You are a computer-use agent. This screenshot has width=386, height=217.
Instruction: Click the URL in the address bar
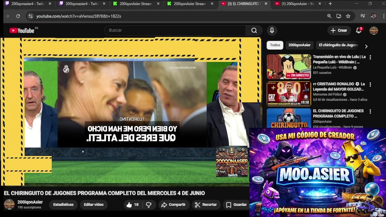[x=79, y=16]
